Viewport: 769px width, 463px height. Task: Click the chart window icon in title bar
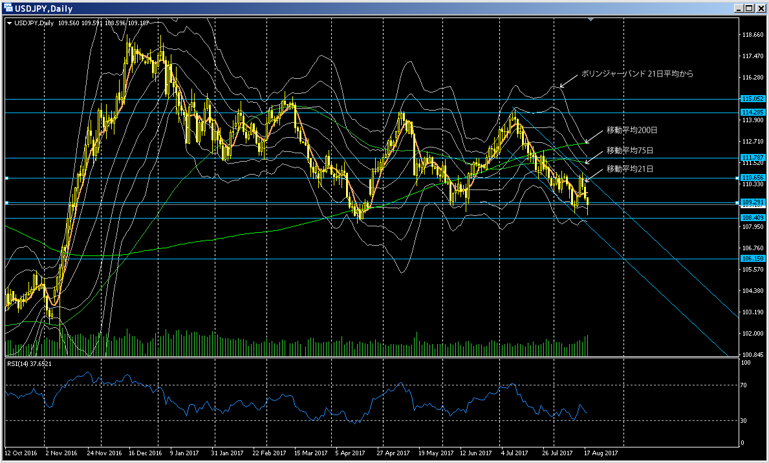click(7, 8)
